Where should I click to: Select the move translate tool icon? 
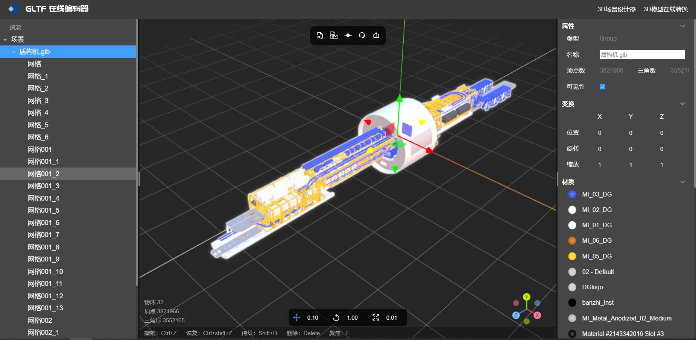point(296,318)
